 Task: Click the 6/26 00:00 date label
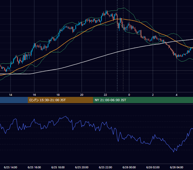[129, 167]
